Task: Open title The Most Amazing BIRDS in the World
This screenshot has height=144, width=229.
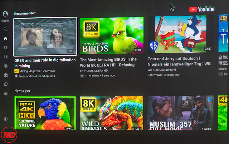Action: (108, 62)
